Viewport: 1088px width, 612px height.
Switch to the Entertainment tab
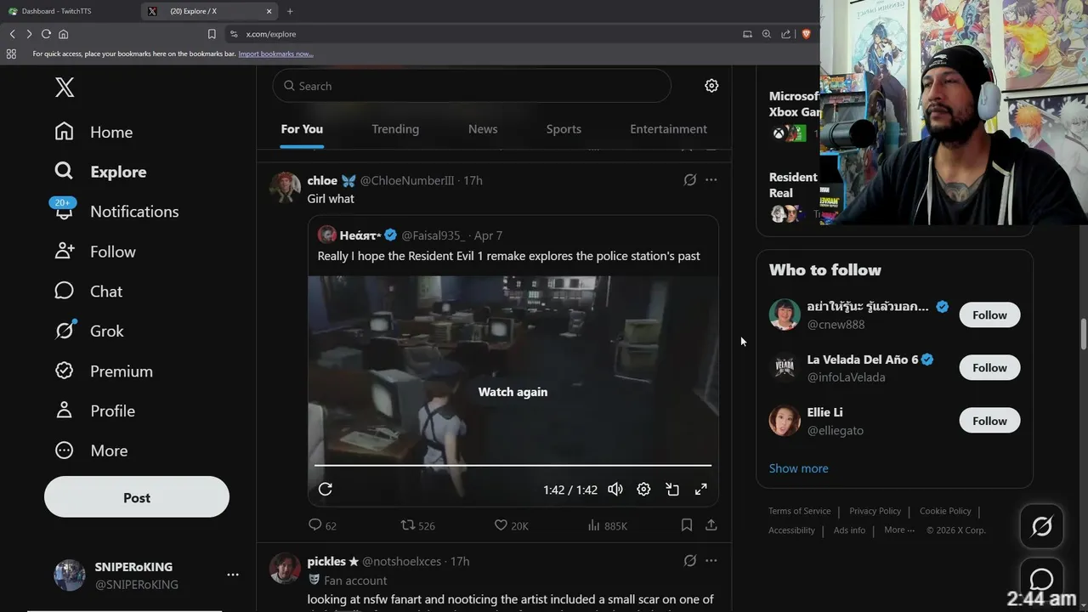[668, 129]
